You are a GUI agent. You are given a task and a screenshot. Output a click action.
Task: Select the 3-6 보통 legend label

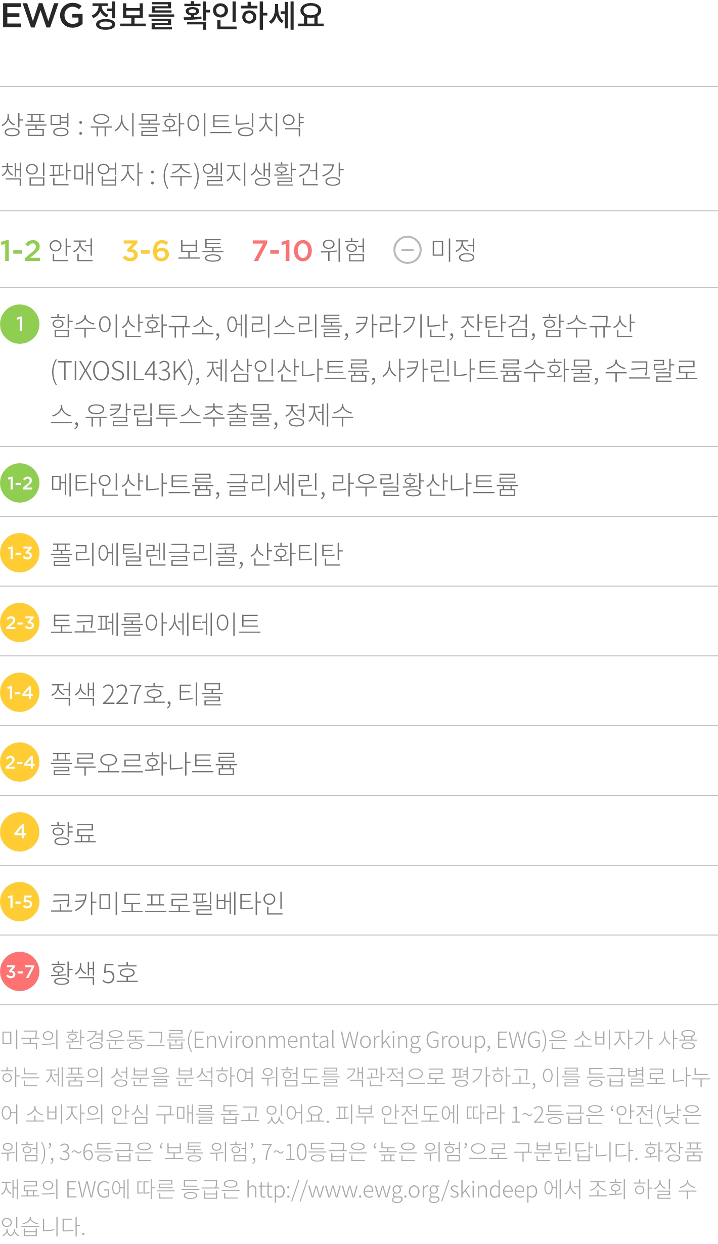coord(173,250)
